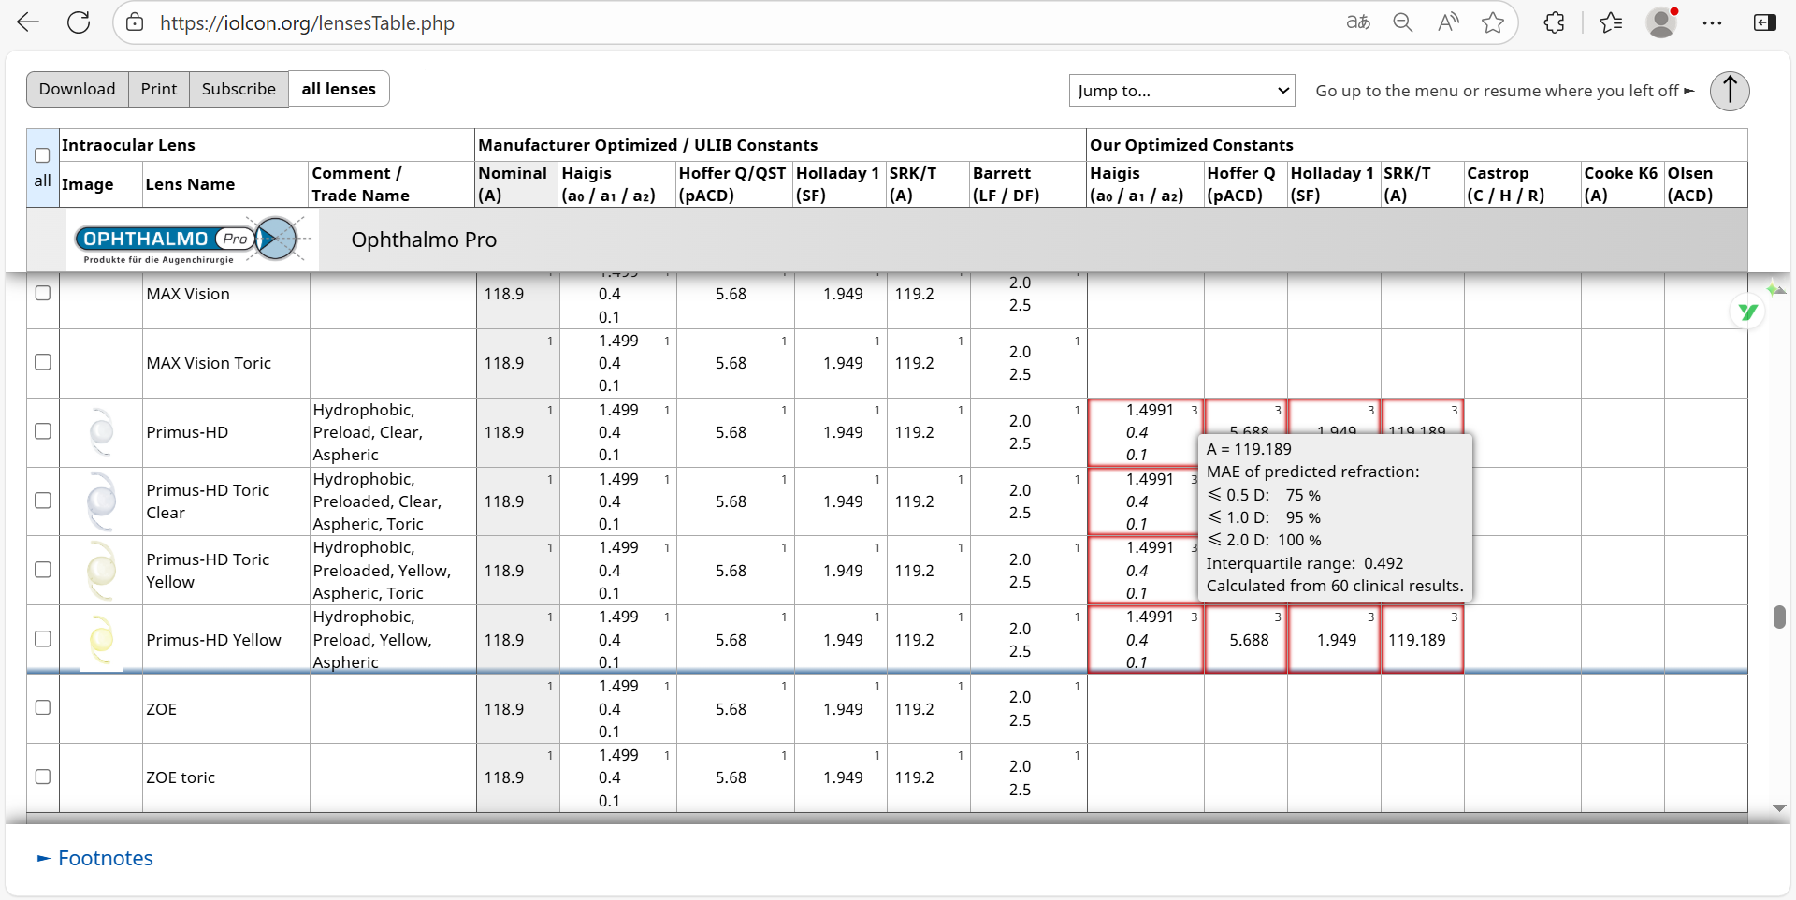This screenshot has width=1796, height=900.
Task: Tick the MAX Vision Toric checkbox
Action: [x=42, y=362]
